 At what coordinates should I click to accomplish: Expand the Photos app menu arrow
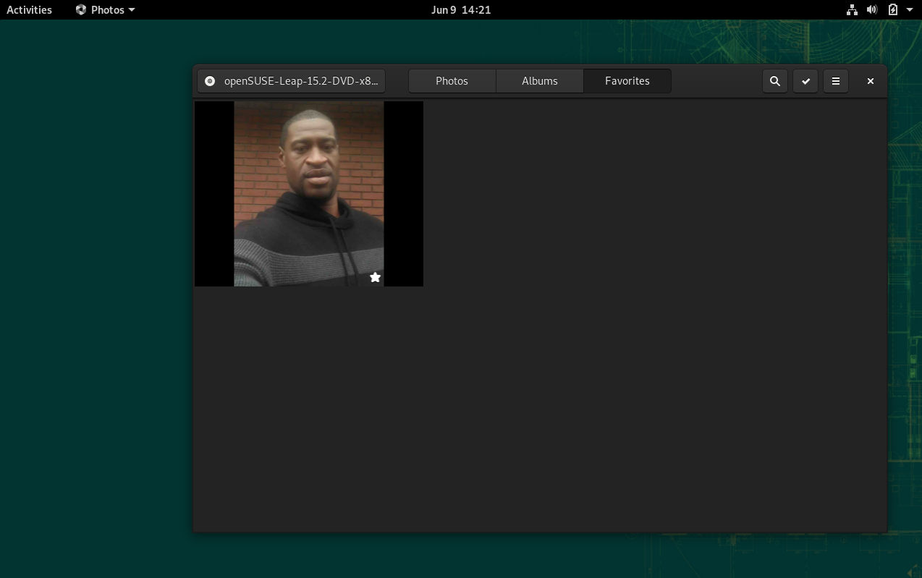(132, 10)
